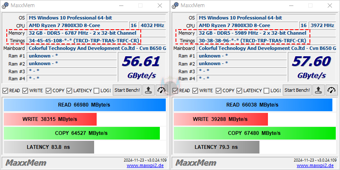Click the speedometer icon in left MaxxMem window
Viewport: 340px width, 170px height.
[162, 90]
